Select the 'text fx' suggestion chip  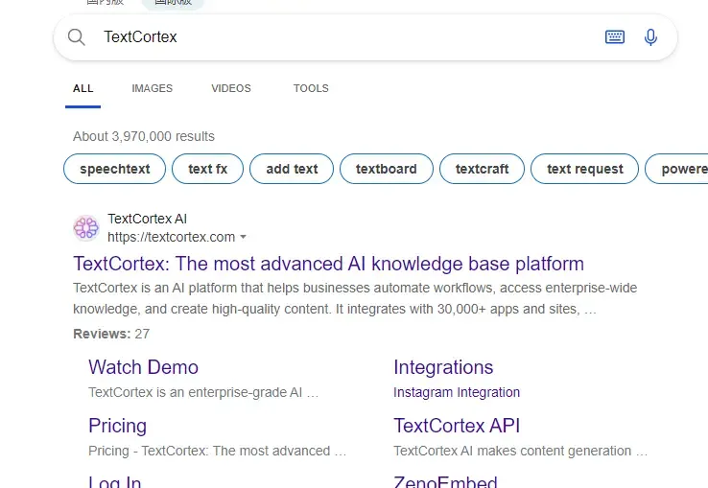[207, 169]
